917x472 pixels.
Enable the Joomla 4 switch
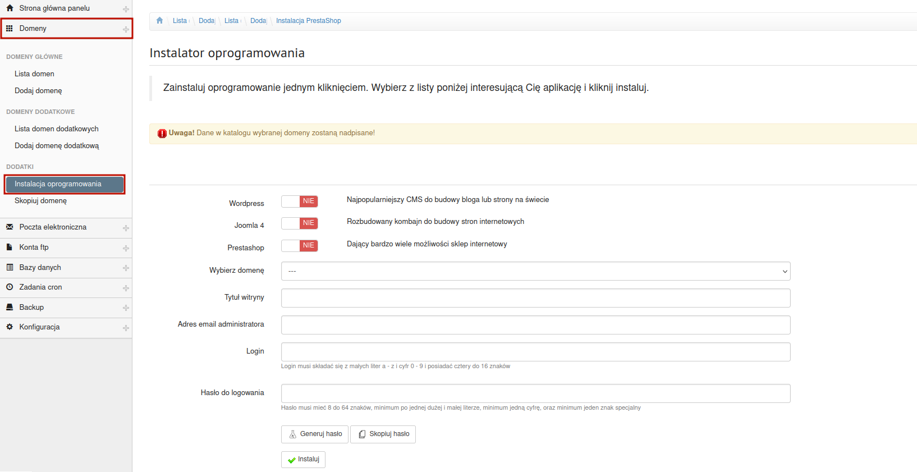(x=300, y=223)
